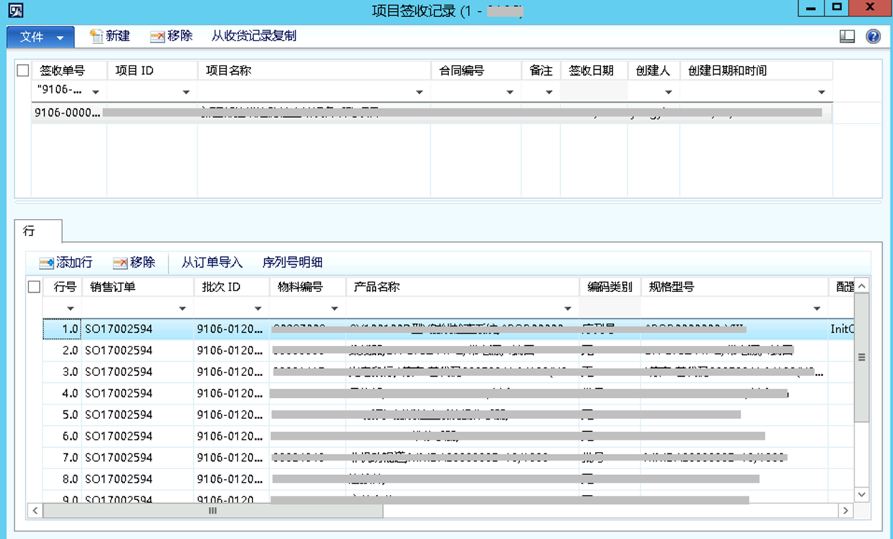Select line 8.0 row number cell
This screenshot has width=893, height=539.
click(62, 479)
